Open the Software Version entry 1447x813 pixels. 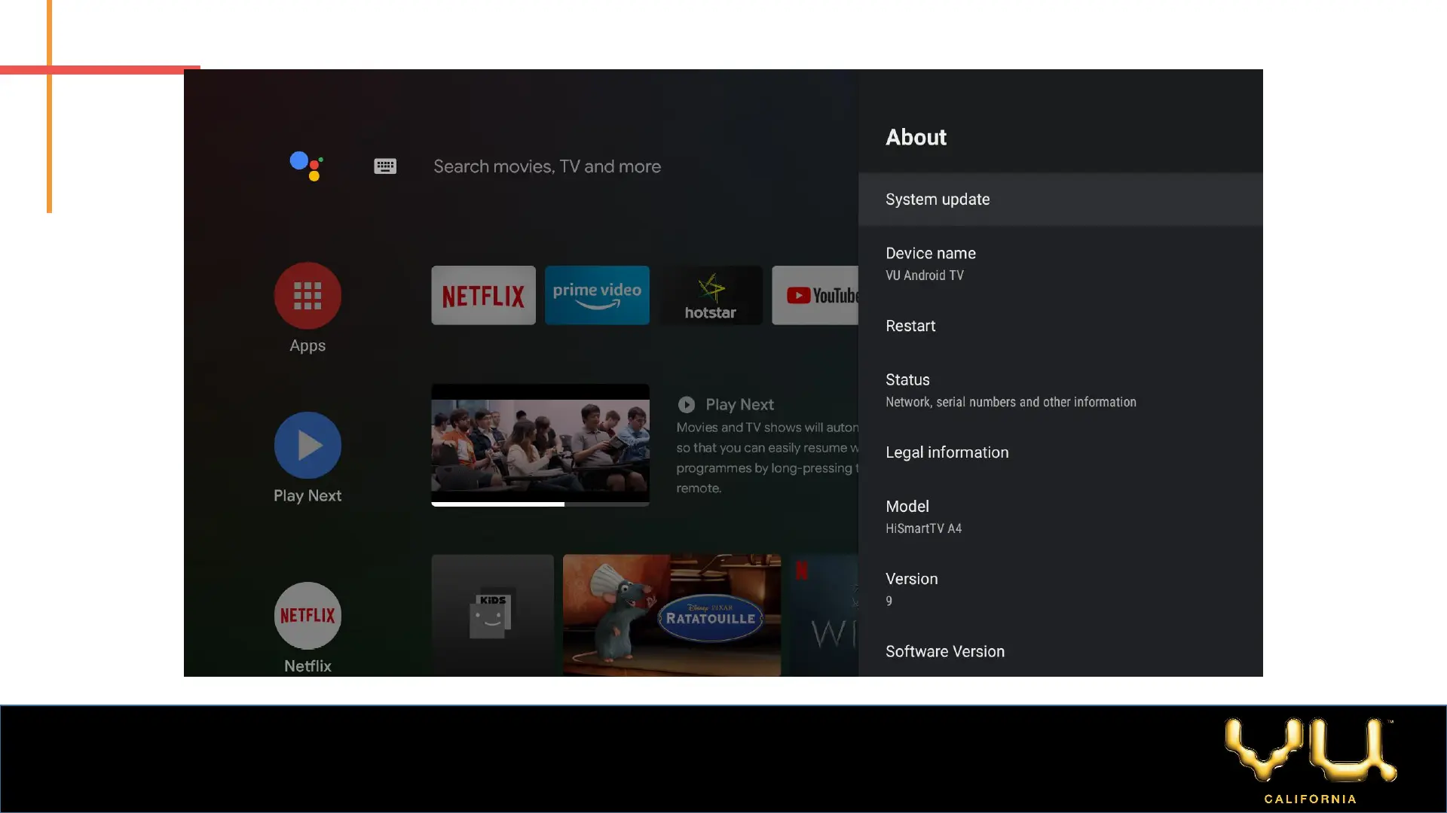pyautogui.click(x=1060, y=652)
